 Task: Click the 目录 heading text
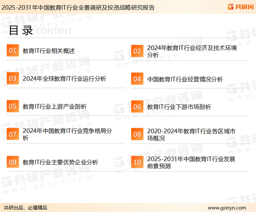click(x=21, y=30)
